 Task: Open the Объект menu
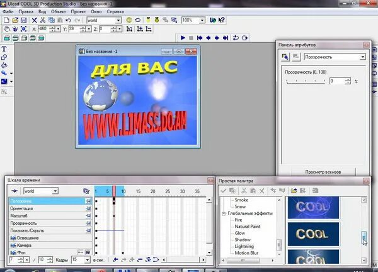click(59, 11)
